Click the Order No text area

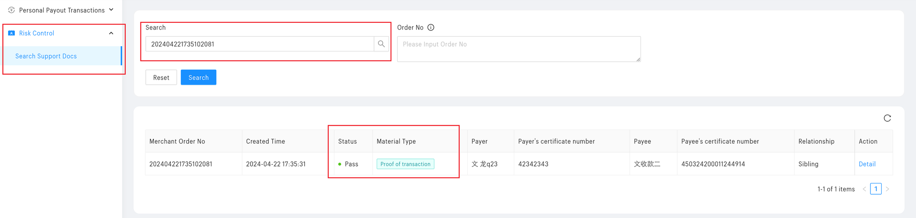518,49
